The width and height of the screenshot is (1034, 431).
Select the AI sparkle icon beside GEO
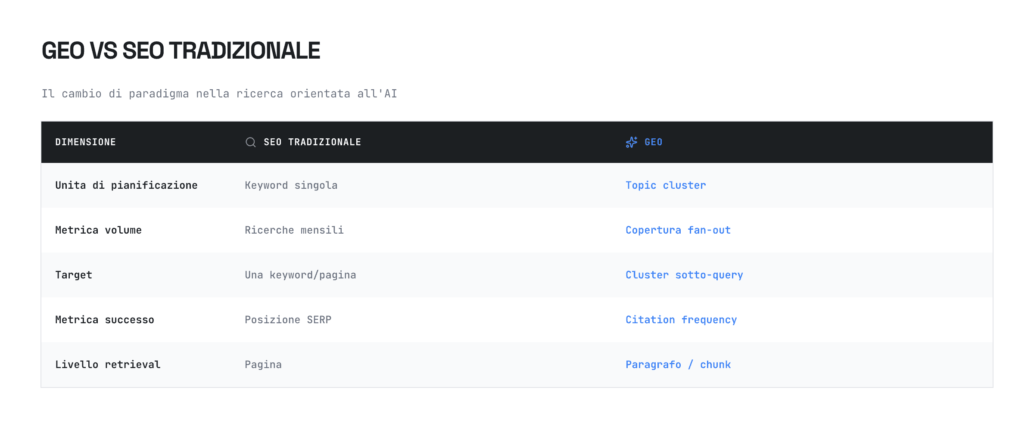click(631, 141)
